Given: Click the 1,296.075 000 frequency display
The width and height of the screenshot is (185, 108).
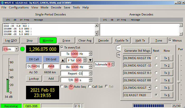Looking at the screenshot, I should pos(43,49).
